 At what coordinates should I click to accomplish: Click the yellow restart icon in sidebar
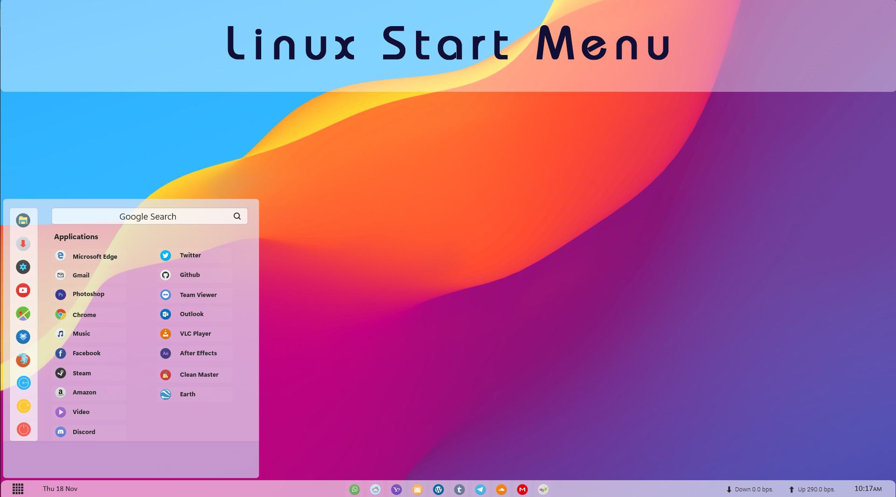23,406
